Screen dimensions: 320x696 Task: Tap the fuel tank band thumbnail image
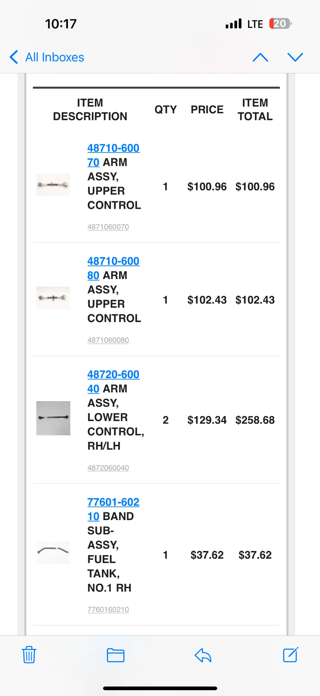[x=53, y=552]
